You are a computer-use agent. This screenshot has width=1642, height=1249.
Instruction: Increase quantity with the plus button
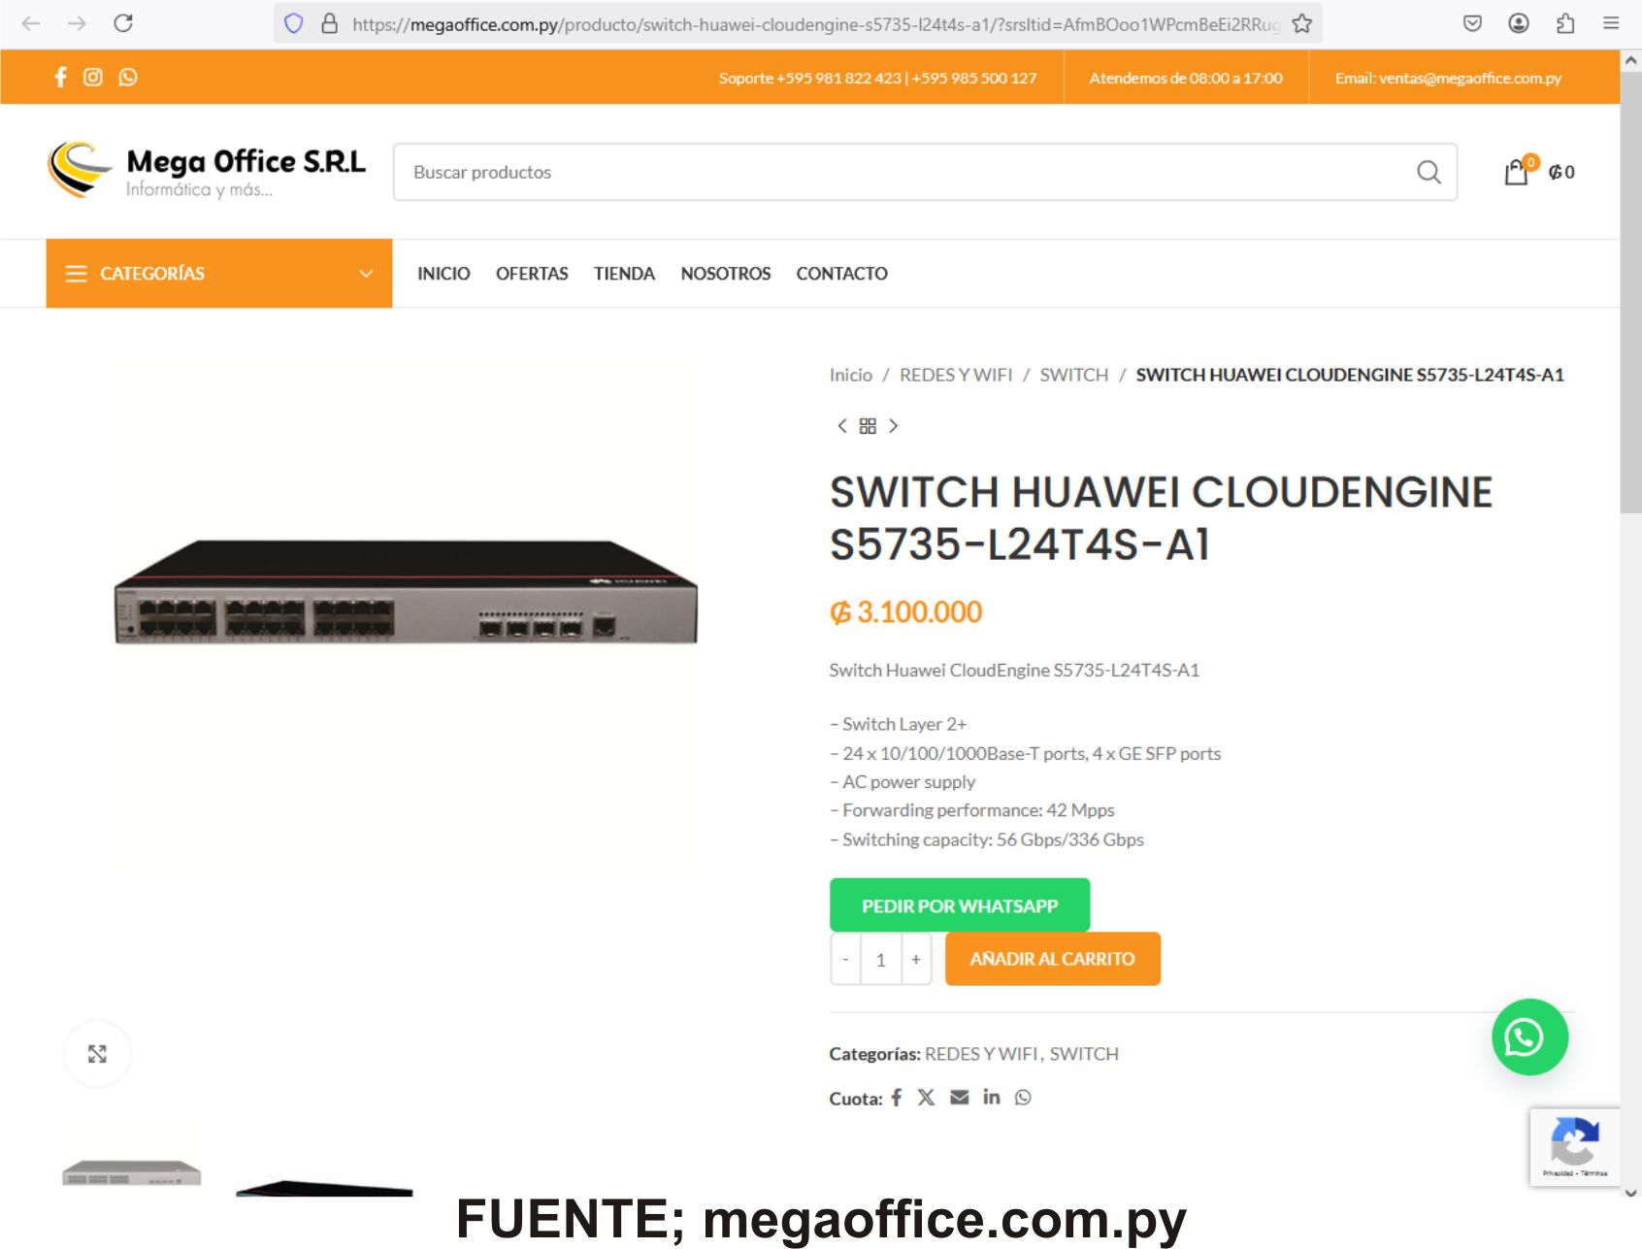916,960
